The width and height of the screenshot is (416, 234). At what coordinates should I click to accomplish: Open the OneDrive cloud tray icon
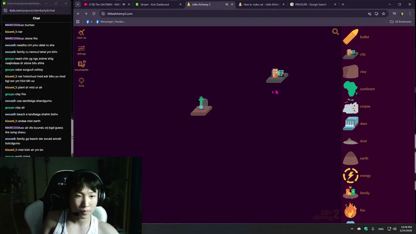(x=359, y=229)
